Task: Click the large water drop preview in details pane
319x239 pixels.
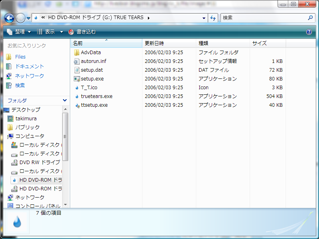Action: click(x=17, y=221)
